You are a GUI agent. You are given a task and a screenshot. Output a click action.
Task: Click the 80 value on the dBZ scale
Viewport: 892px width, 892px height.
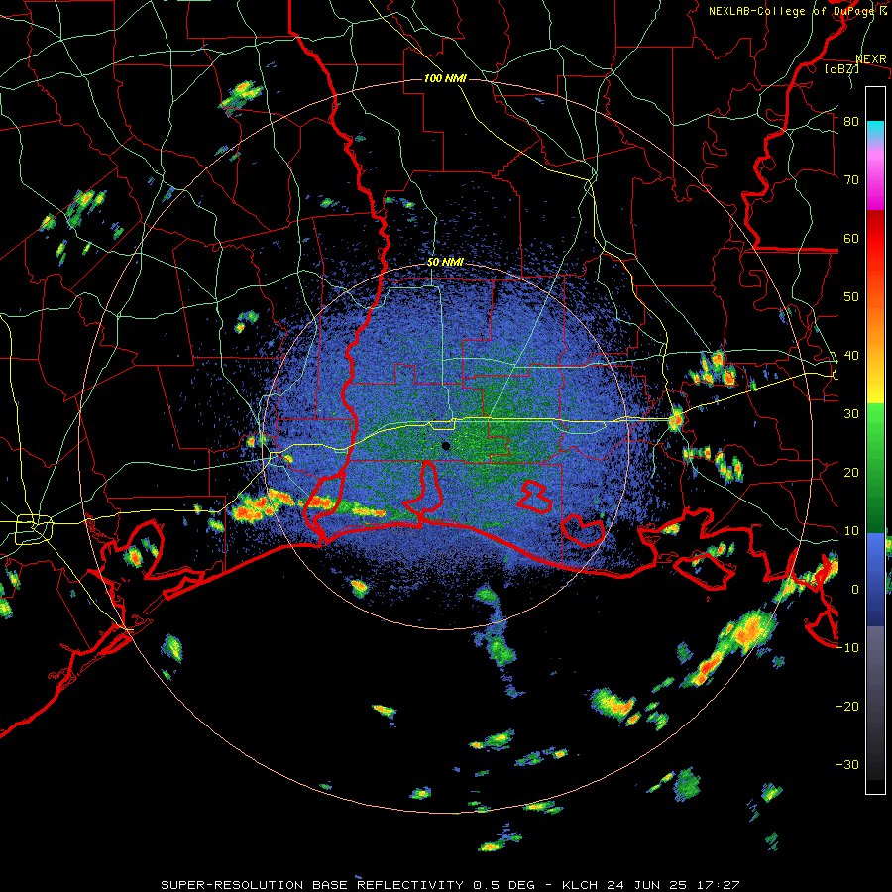point(851,122)
